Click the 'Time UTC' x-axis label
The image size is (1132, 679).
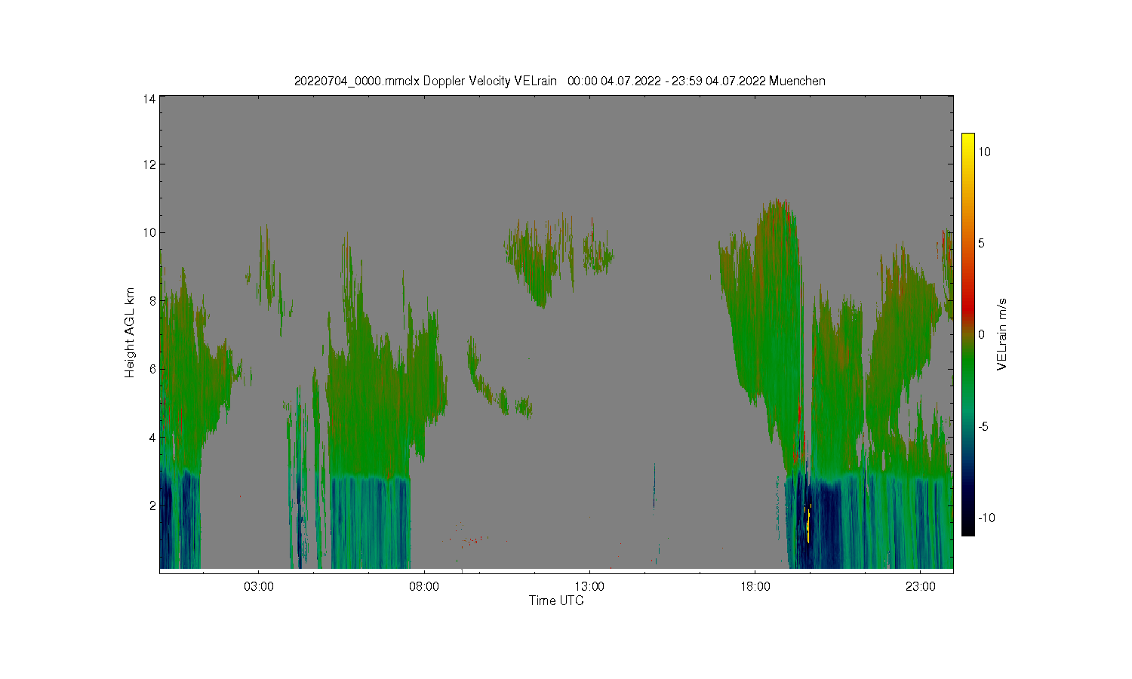tap(556, 601)
